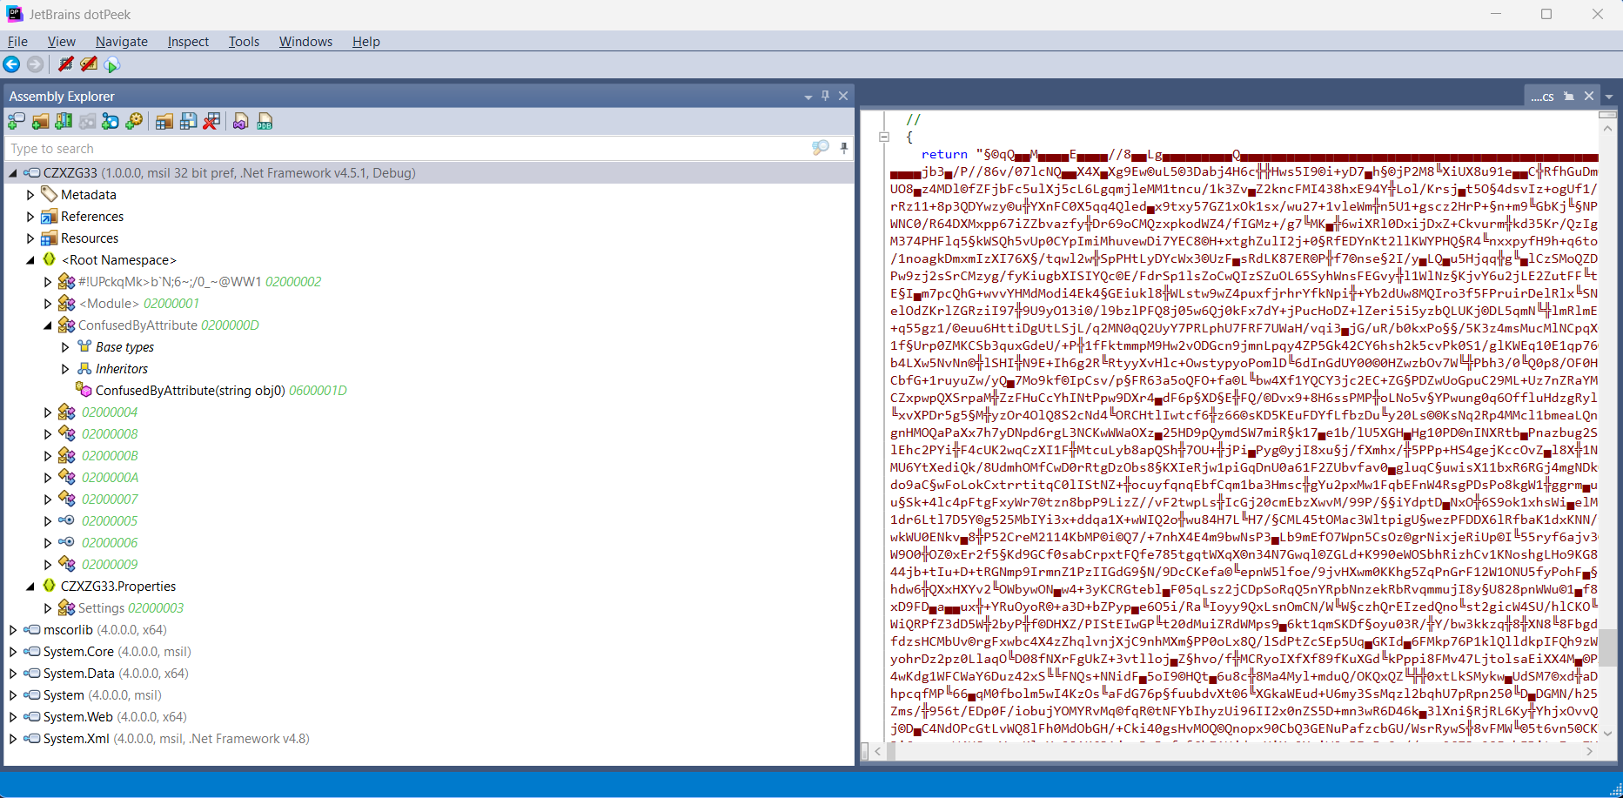Click pin icon beside the search box
The image size is (1623, 798).
pos(844,148)
